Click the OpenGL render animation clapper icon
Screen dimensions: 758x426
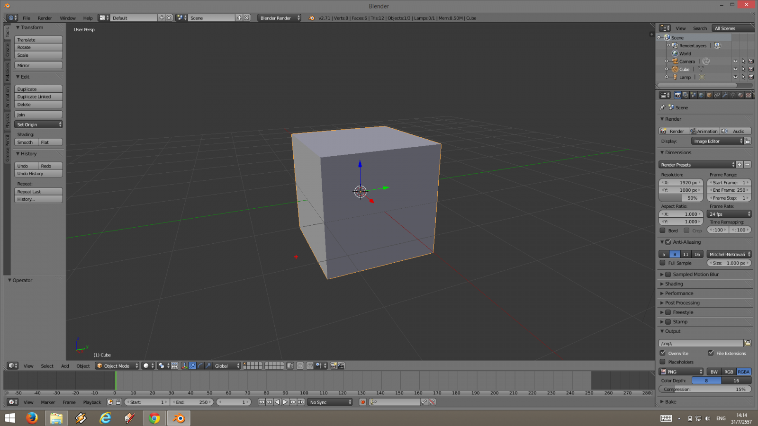(x=341, y=366)
